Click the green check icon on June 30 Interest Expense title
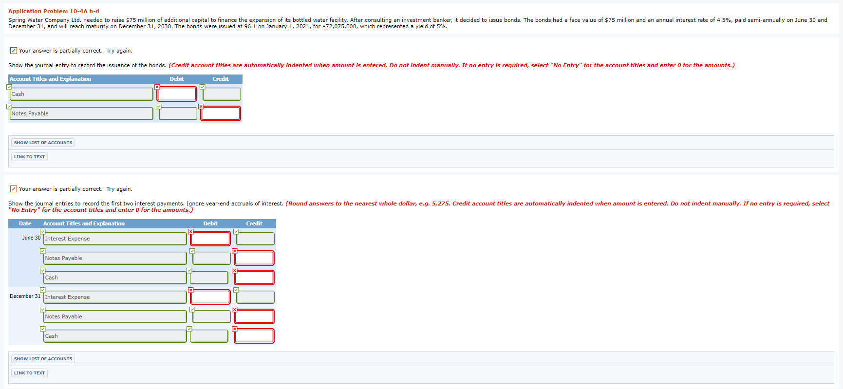Screen dimensions: 843x389 42,231
